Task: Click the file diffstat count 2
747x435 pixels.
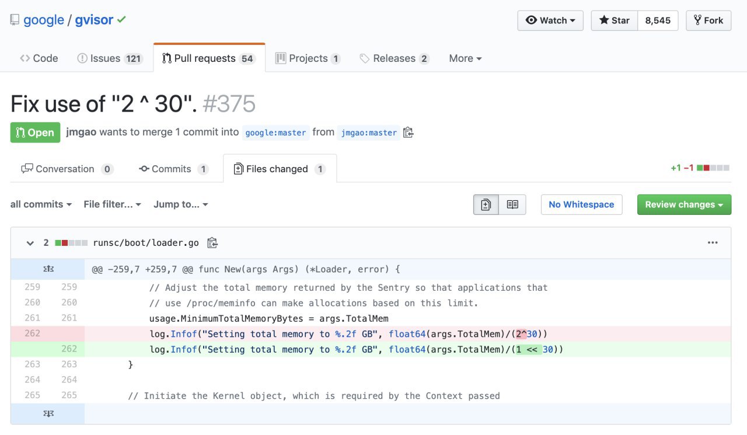Action: pos(46,243)
